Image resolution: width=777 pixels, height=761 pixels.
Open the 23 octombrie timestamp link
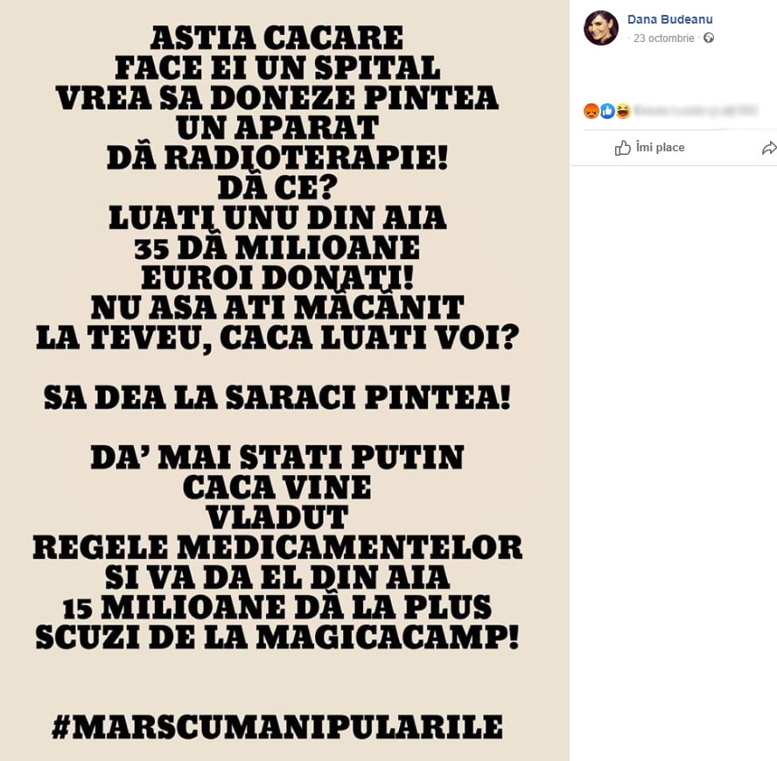[664, 38]
